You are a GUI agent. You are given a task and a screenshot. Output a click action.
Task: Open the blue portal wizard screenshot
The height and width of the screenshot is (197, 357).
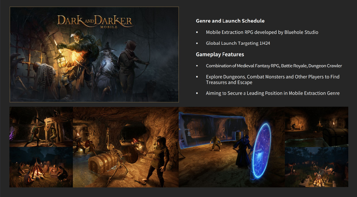(x=232, y=147)
